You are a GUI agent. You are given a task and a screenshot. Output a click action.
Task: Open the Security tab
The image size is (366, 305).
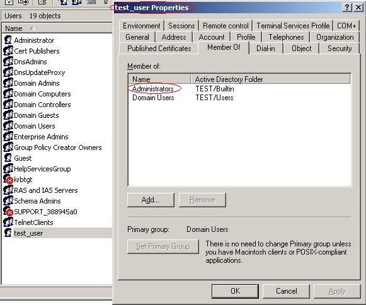tap(340, 49)
